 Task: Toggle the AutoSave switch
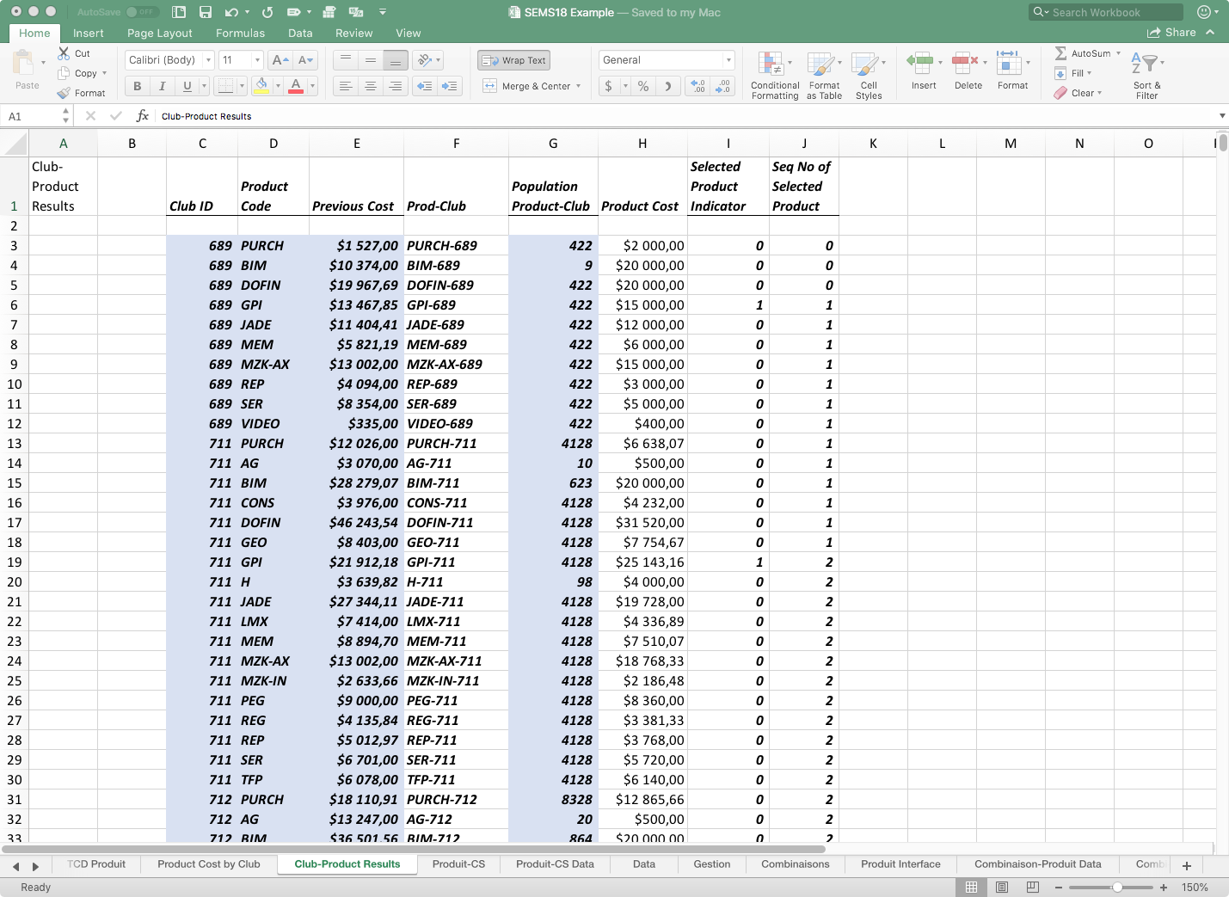142,12
